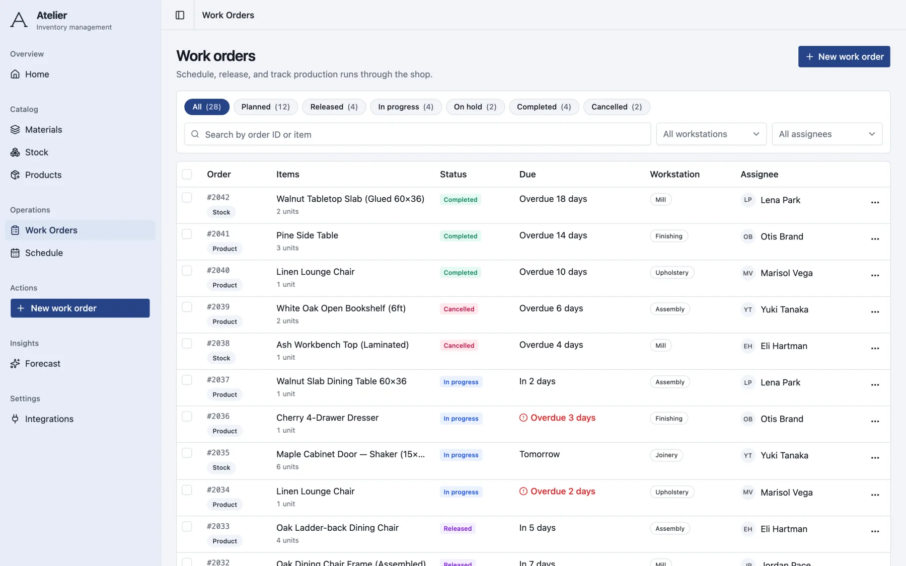
Task: Select the checkbox for order #2039
Action: click(x=187, y=307)
